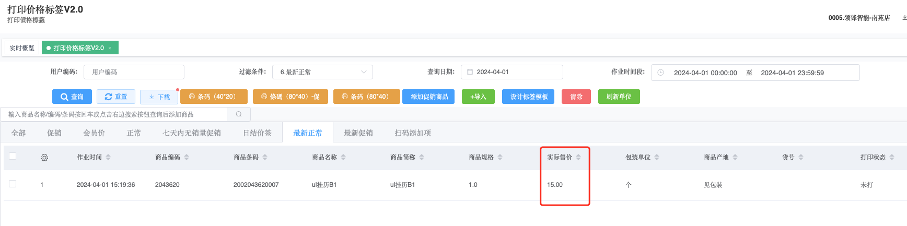The width and height of the screenshot is (907, 226).
Task: Focus the 用户编码 input field
Action: coord(134,72)
